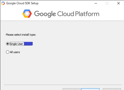Click the blue highlighted block beside Single User

(x=28, y=44)
